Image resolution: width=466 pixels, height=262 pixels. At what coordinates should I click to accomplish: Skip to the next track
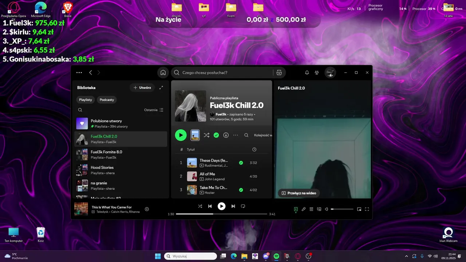[233, 206]
